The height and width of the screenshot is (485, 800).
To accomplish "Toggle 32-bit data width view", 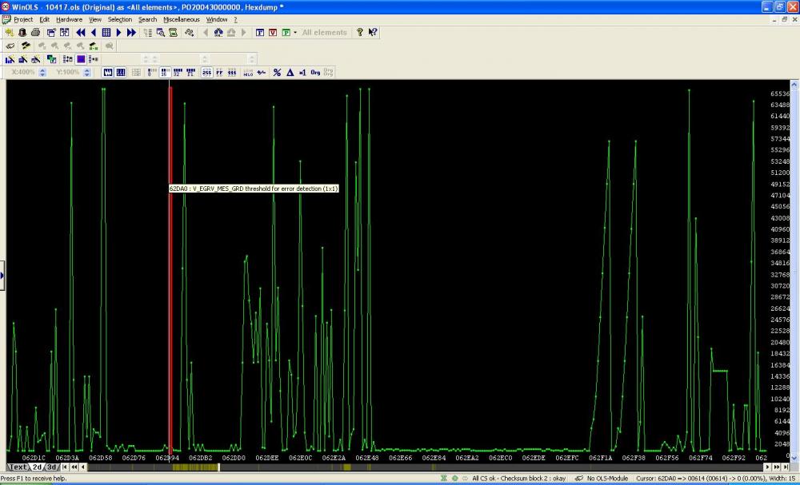I will (177, 72).
